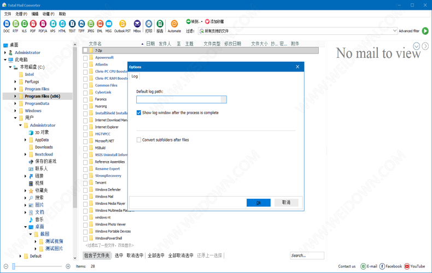
Task: Tick the WindowsPowerShell folder checkbox
Action: [85, 238]
